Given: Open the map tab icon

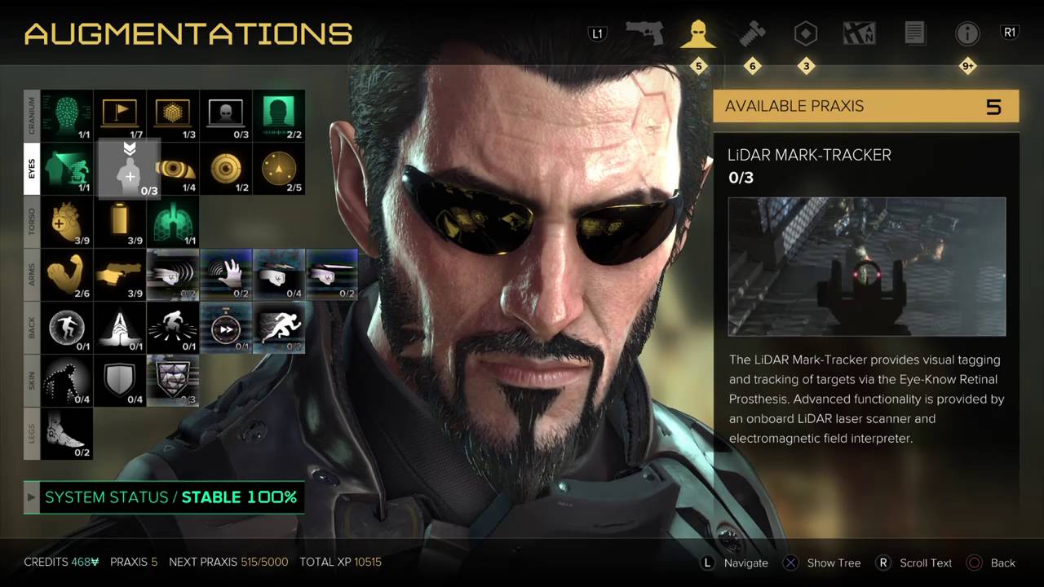Looking at the screenshot, I should pyautogui.click(x=860, y=33).
